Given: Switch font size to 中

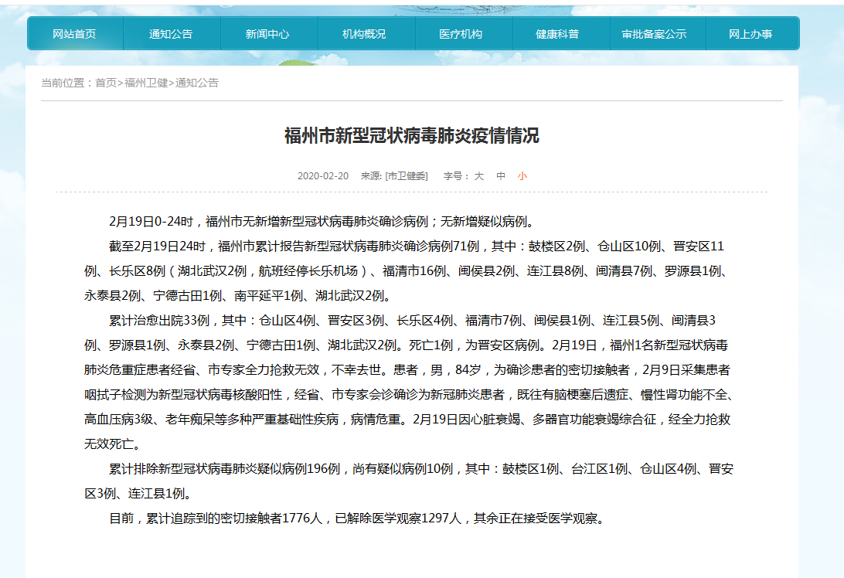Looking at the screenshot, I should (501, 176).
